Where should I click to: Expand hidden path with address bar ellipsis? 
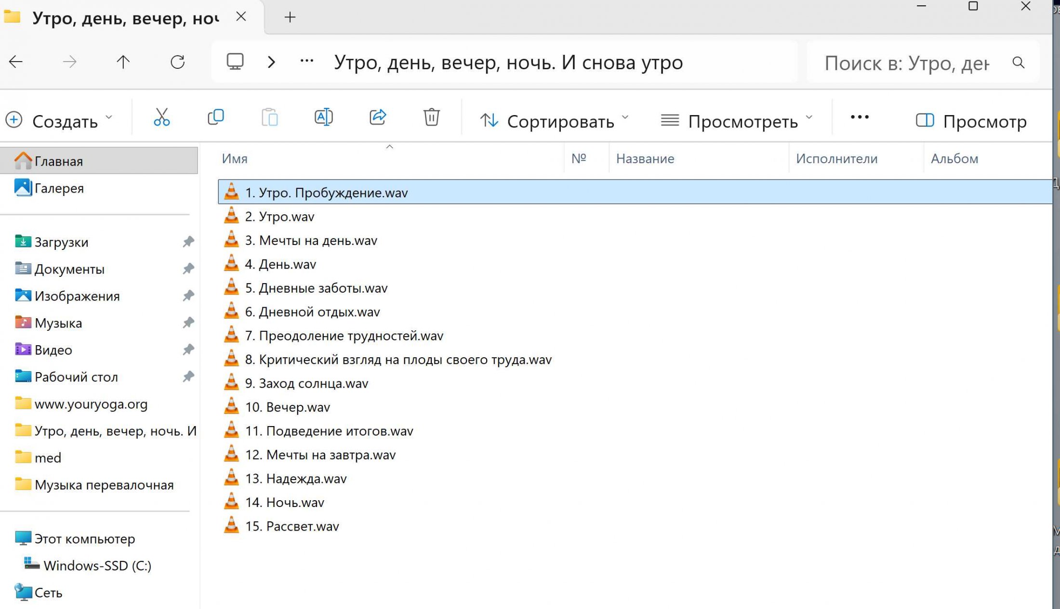(307, 61)
